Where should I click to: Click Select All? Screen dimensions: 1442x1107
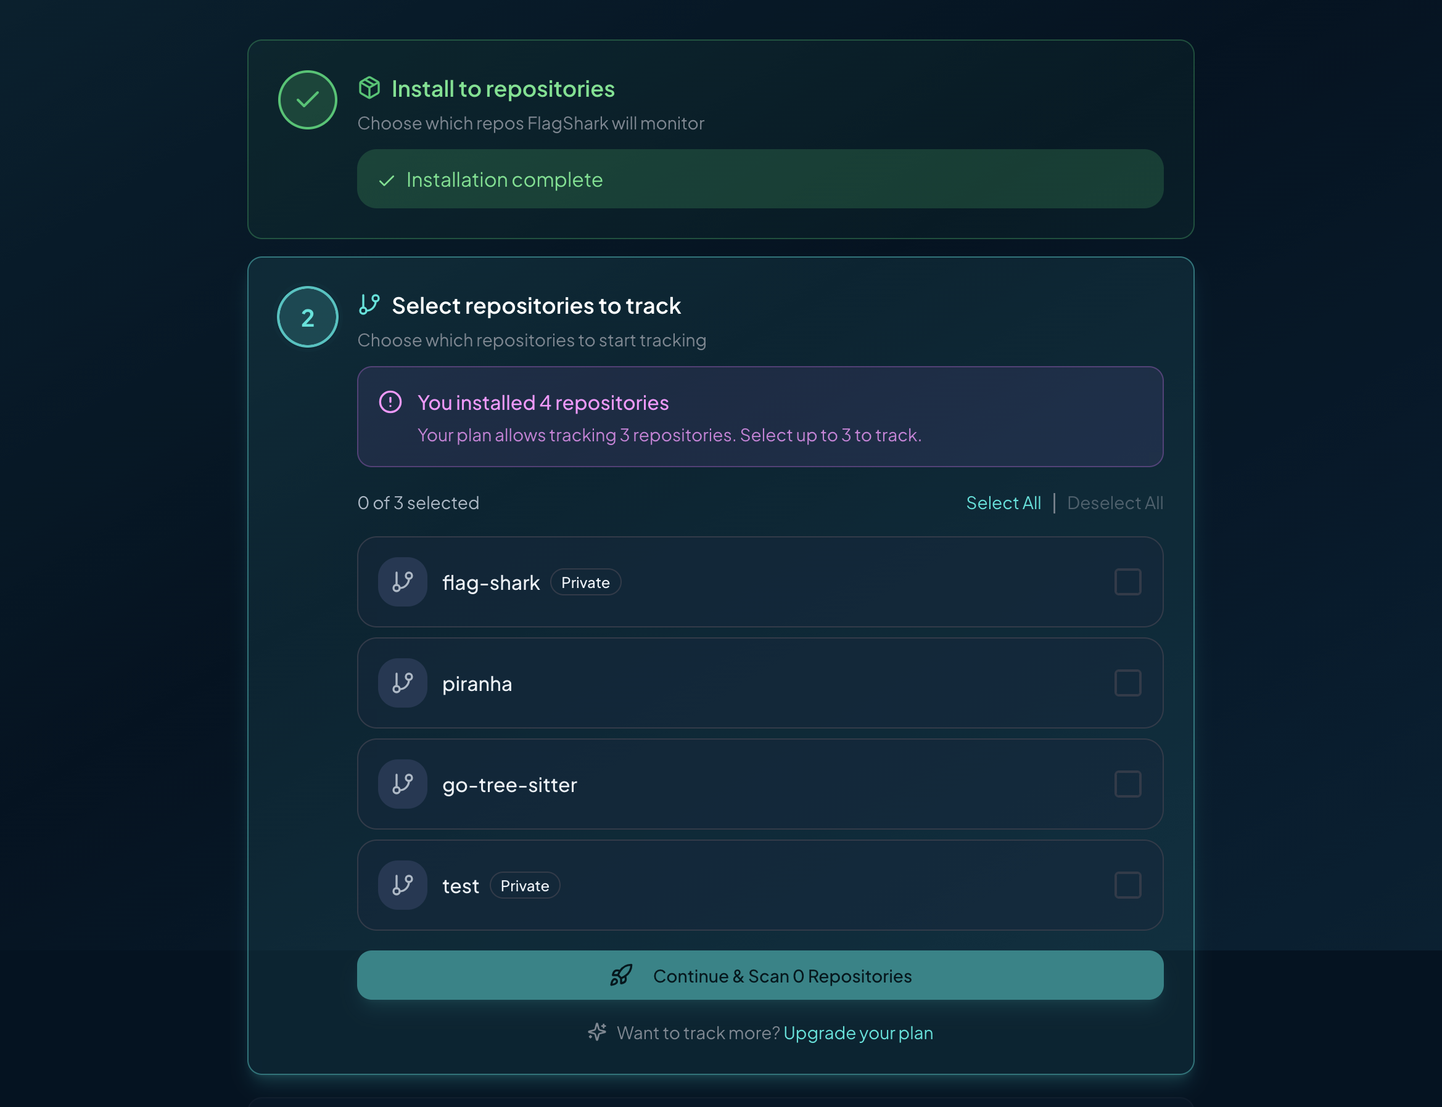click(x=1003, y=503)
